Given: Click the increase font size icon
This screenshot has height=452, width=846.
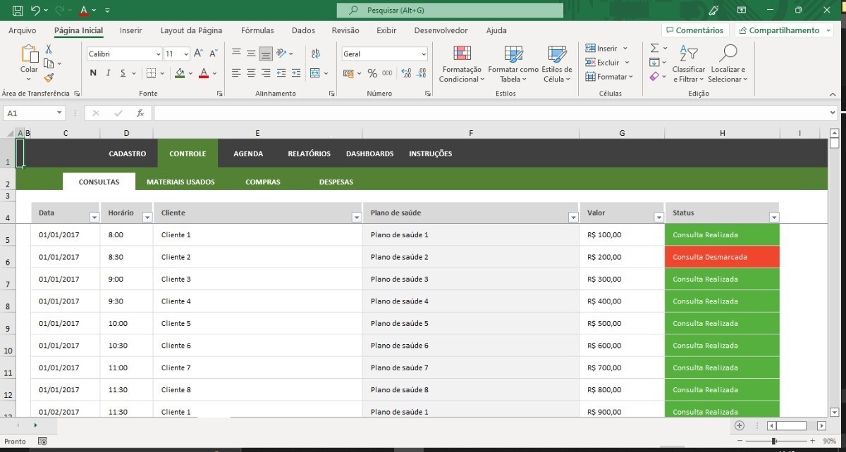Looking at the screenshot, I should point(198,54).
